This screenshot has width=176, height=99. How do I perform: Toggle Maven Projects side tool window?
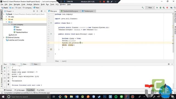point(175,17)
